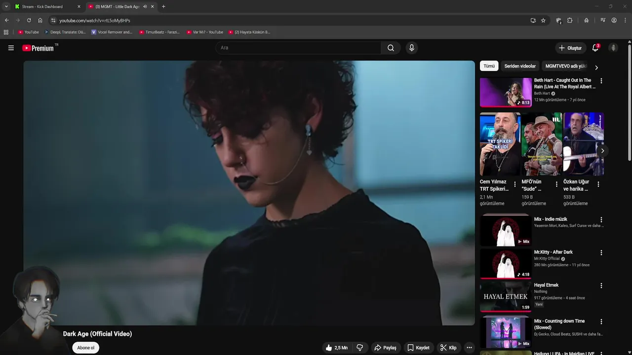Open browser home page icon
632x355 pixels.
pyautogui.click(x=40, y=20)
